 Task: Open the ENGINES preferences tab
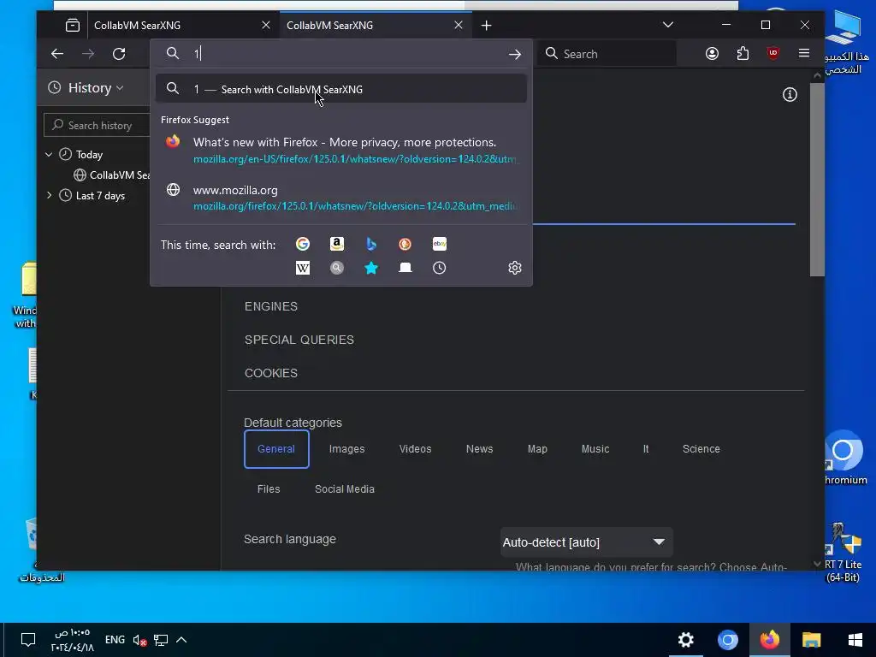coord(271,306)
